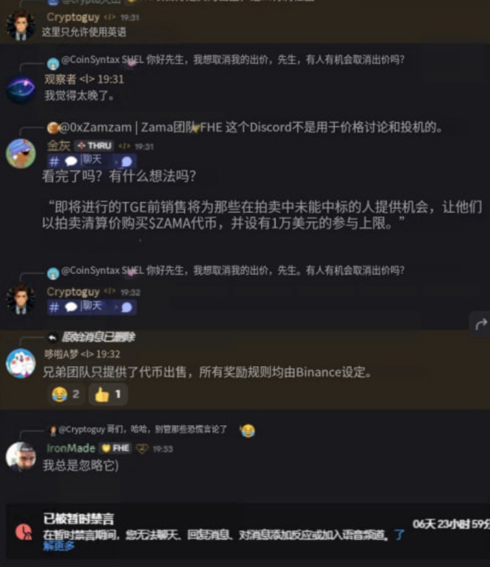Screen dimensions: 490x567
Task: Open IronMade's profile avatar
Action: pyautogui.click(x=21, y=457)
